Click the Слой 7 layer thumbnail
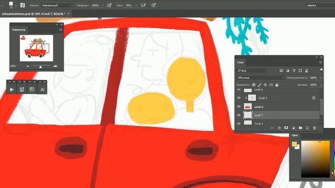This screenshot has width=335, height=188. pos(248,115)
